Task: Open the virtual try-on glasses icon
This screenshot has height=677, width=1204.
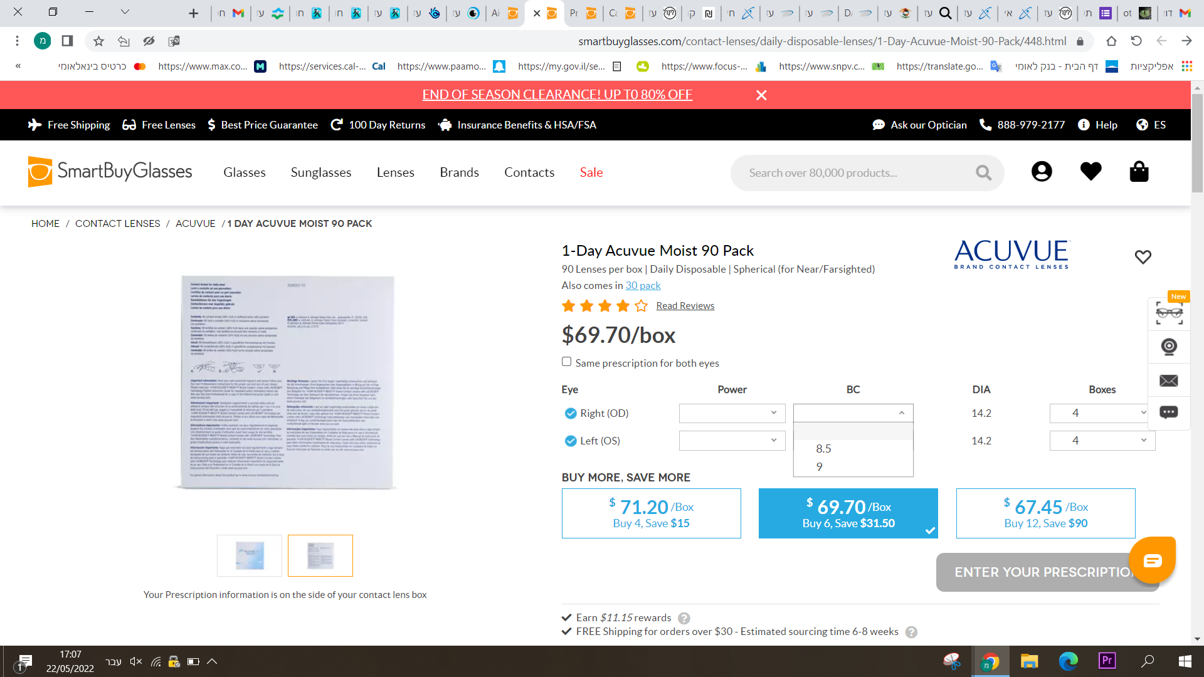Action: click(1169, 313)
